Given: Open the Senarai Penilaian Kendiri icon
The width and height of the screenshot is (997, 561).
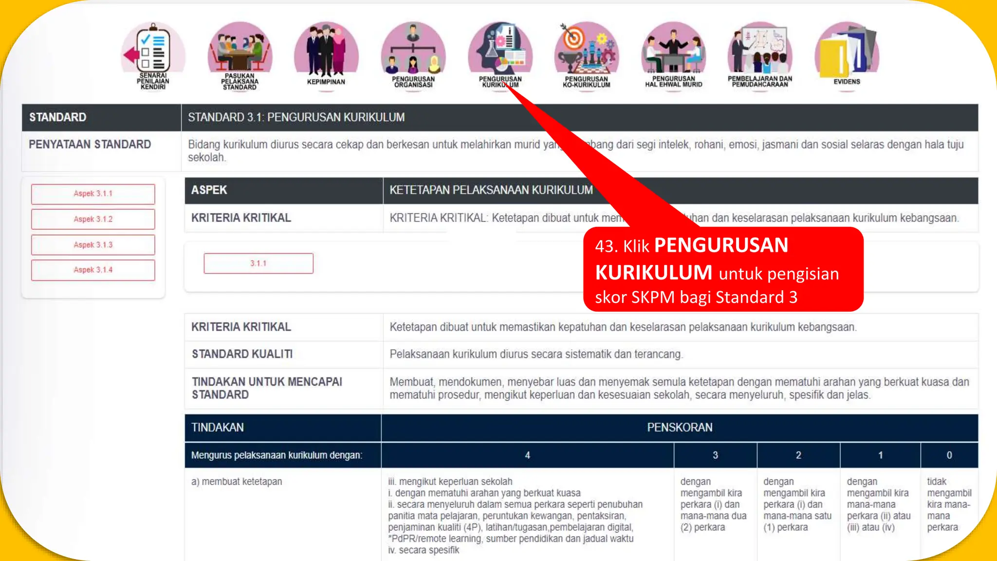Looking at the screenshot, I should 153,55.
